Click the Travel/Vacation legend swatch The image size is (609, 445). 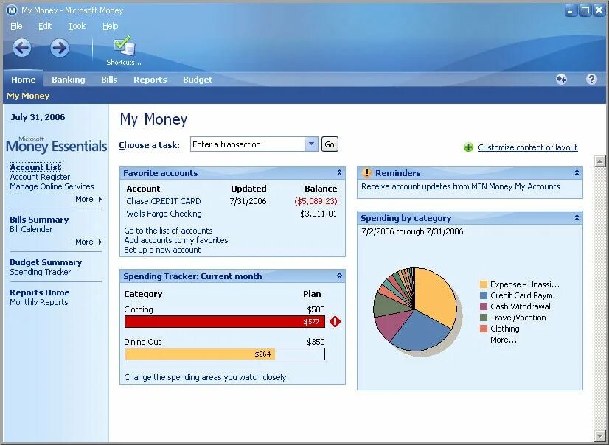[484, 318]
